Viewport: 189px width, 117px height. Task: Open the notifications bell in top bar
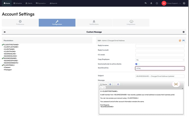(151, 3)
